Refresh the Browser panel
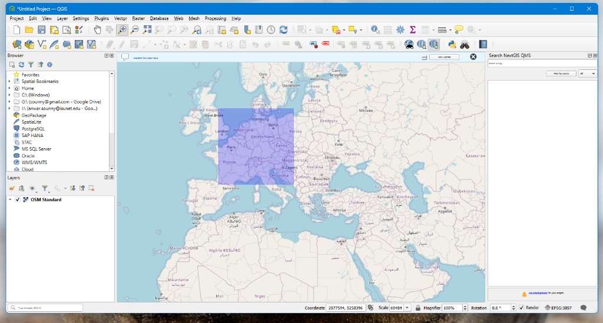Viewport: 603px width, 323px height. (22, 64)
